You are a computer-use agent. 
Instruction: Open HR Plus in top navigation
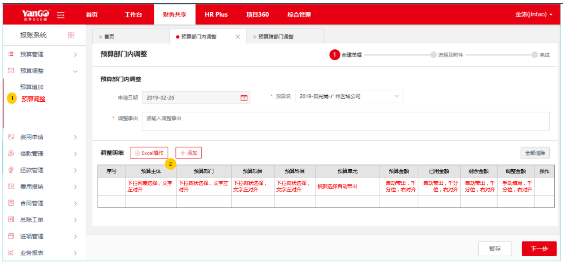click(216, 15)
